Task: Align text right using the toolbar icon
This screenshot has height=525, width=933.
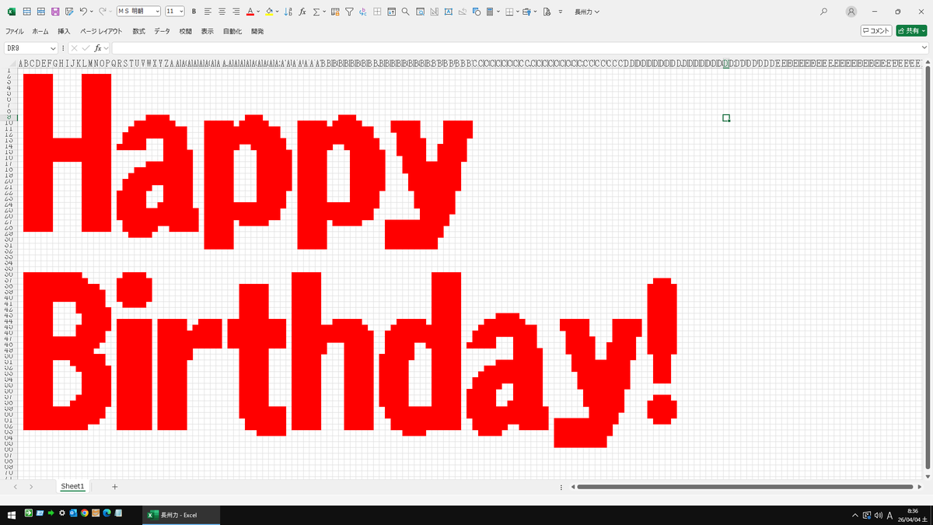Action: coord(236,12)
